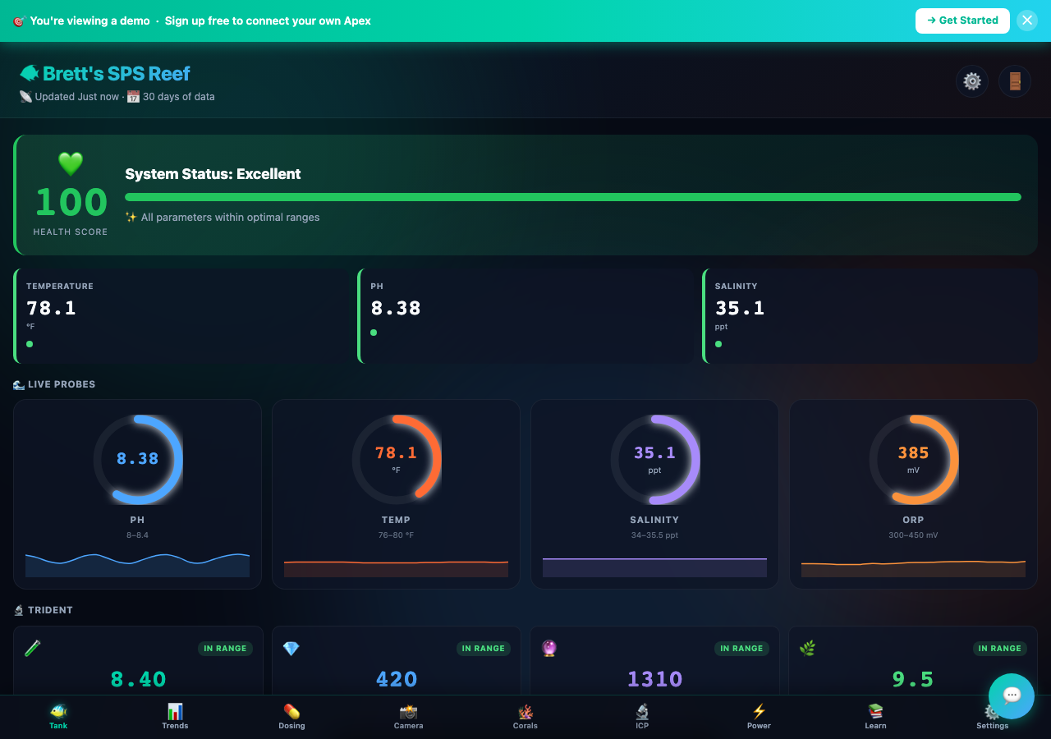
Task: Open the Settings gear near the tank name
Action: (x=972, y=81)
